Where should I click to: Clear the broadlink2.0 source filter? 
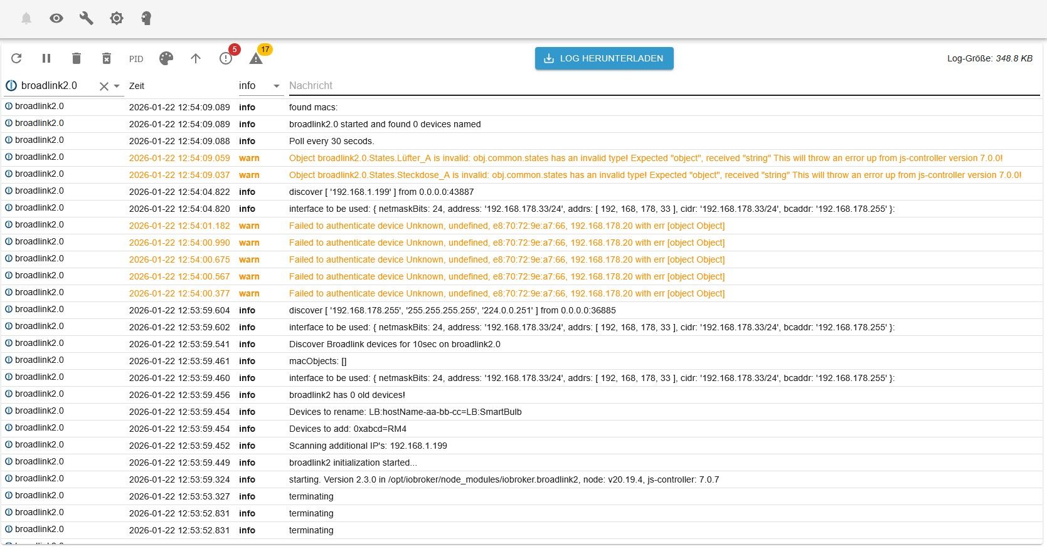point(104,86)
